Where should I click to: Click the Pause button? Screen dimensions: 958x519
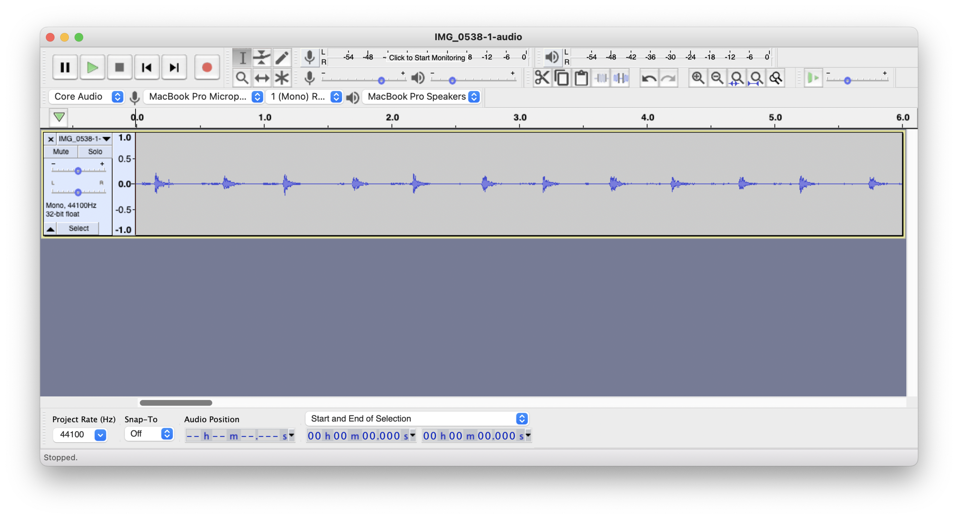coord(65,67)
